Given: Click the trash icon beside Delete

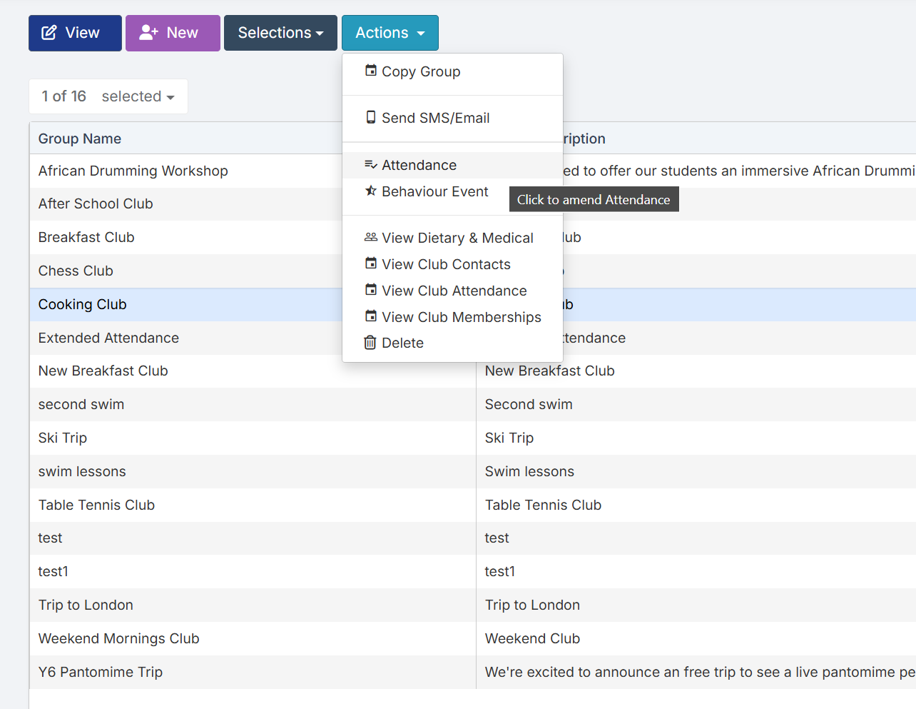Looking at the screenshot, I should pyautogui.click(x=370, y=343).
